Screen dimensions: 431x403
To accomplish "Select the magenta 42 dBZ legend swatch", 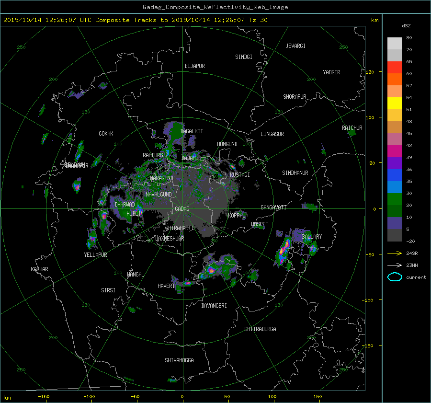I will 395,151.
